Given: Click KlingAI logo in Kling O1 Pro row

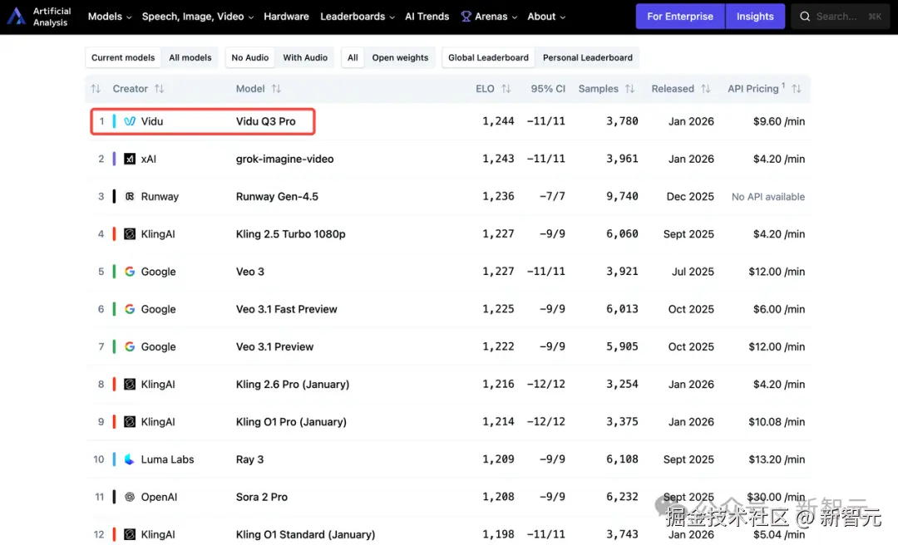Looking at the screenshot, I should click(x=130, y=422).
